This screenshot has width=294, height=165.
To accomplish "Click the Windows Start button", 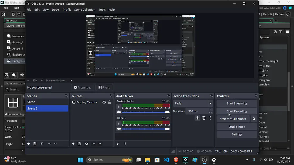I will 80,160.
